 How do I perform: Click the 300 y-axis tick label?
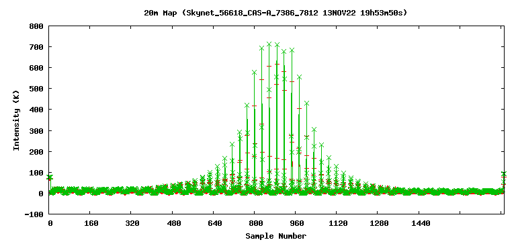[x=38, y=130]
